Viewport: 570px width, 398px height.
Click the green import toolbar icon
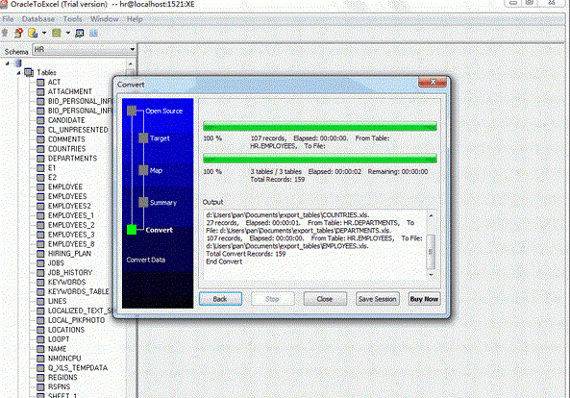tap(57, 33)
